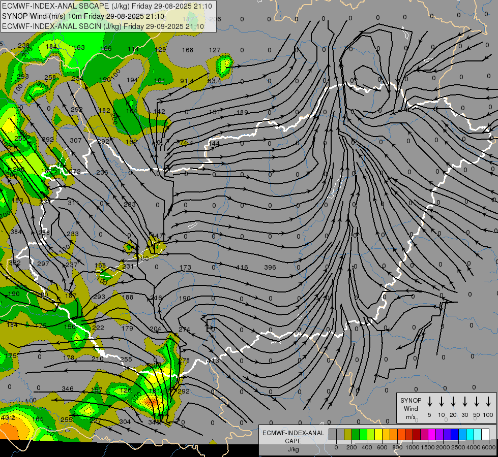Viewport: 498px width, 457px height.
Task: Click the 346 value in the southwest
Action: [x=68, y=388]
